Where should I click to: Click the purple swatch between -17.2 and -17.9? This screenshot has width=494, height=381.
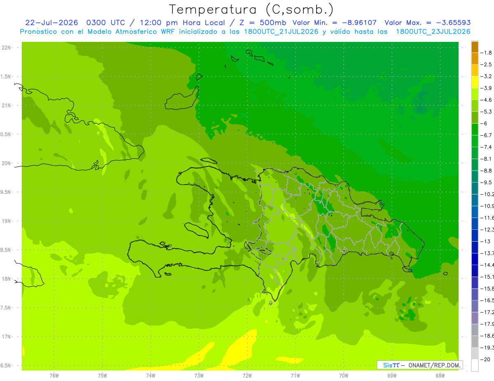click(x=475, y=319)
